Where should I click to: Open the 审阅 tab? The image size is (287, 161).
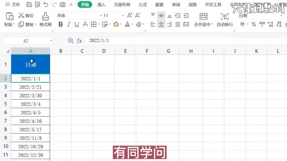176,4
